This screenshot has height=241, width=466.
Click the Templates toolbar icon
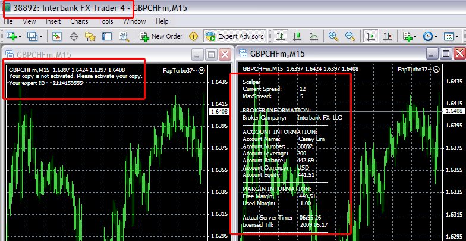click(x=448, y=36)
